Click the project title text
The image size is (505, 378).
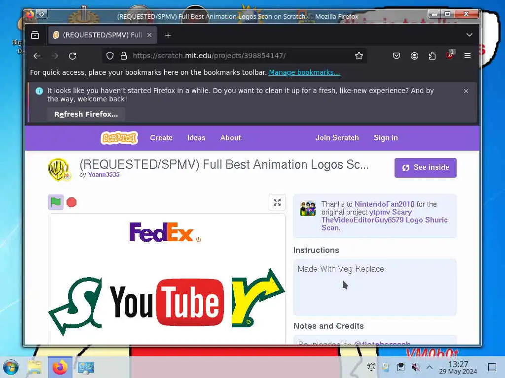click(x=224, y=164)
